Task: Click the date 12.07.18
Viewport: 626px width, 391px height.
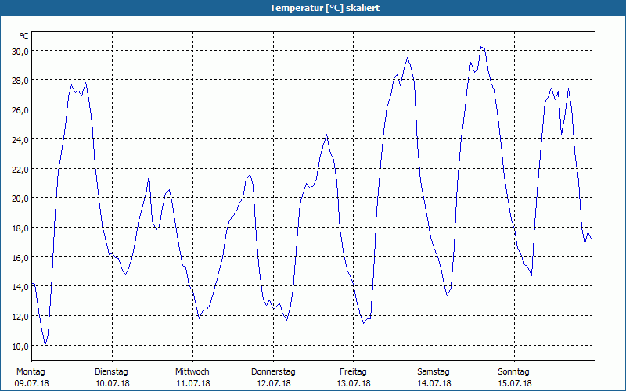Action: point(274,384)
